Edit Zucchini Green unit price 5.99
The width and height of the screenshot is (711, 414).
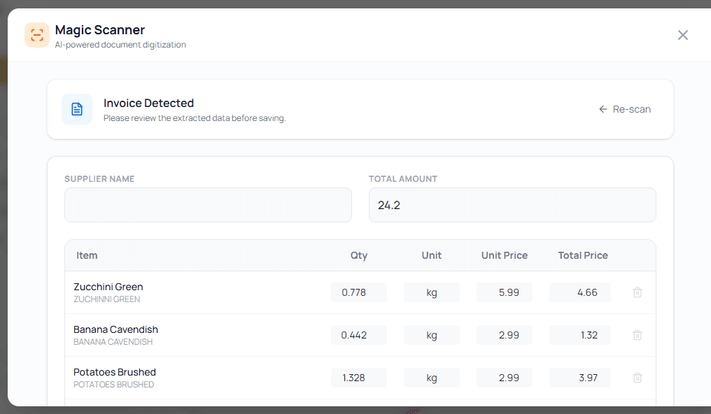[x=504, y=292]
